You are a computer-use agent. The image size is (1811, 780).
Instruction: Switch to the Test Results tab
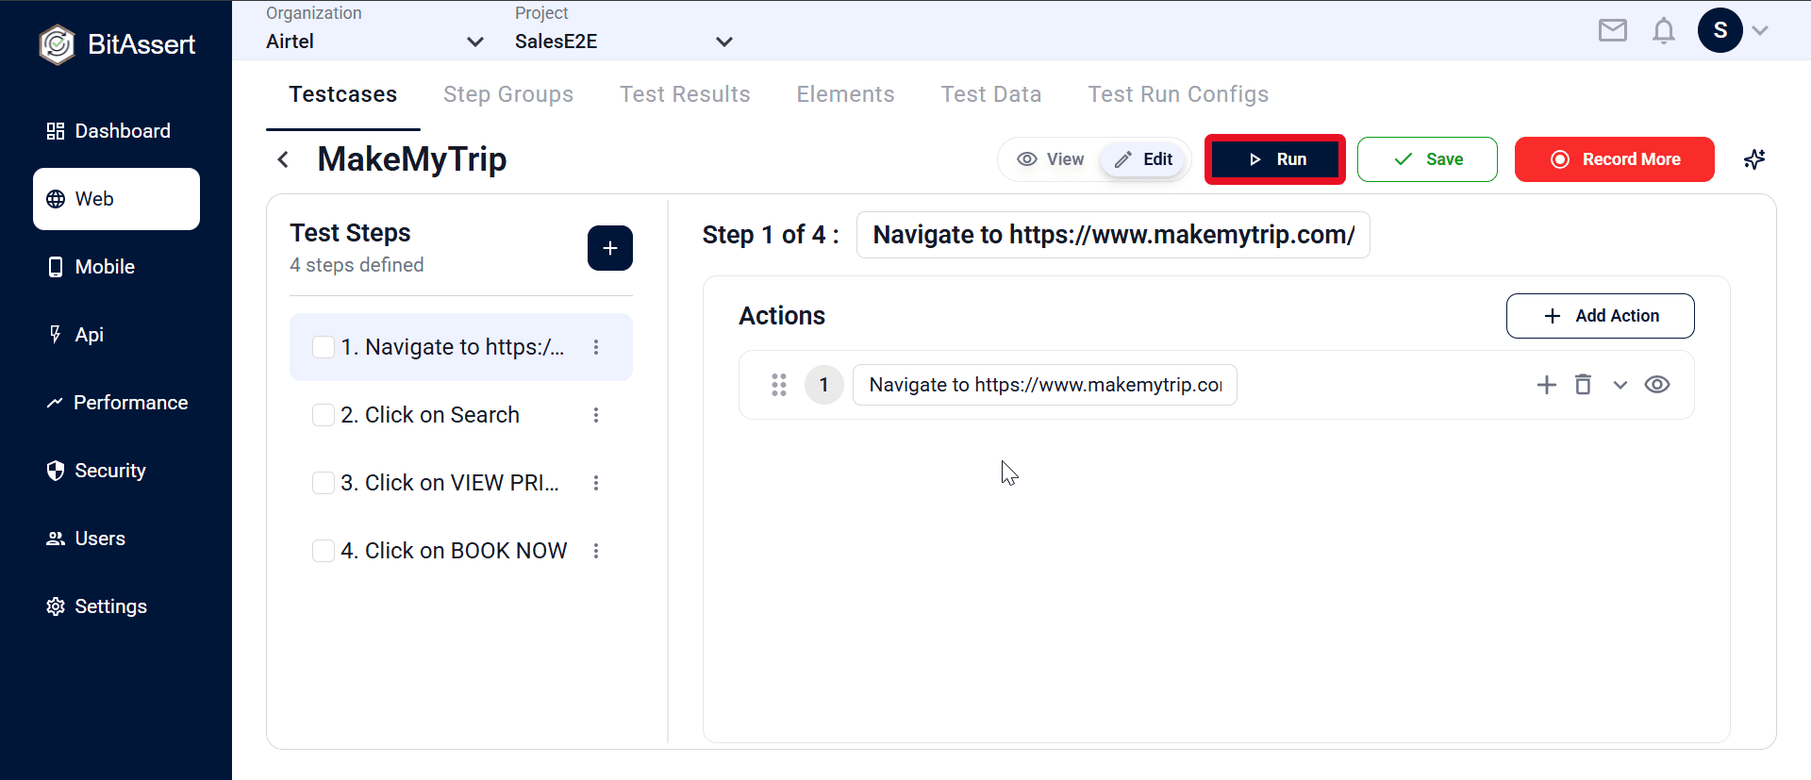point(685,94)
